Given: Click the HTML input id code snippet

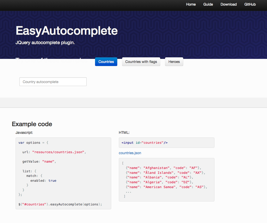Looking at the screenshot, I should 144,143.
